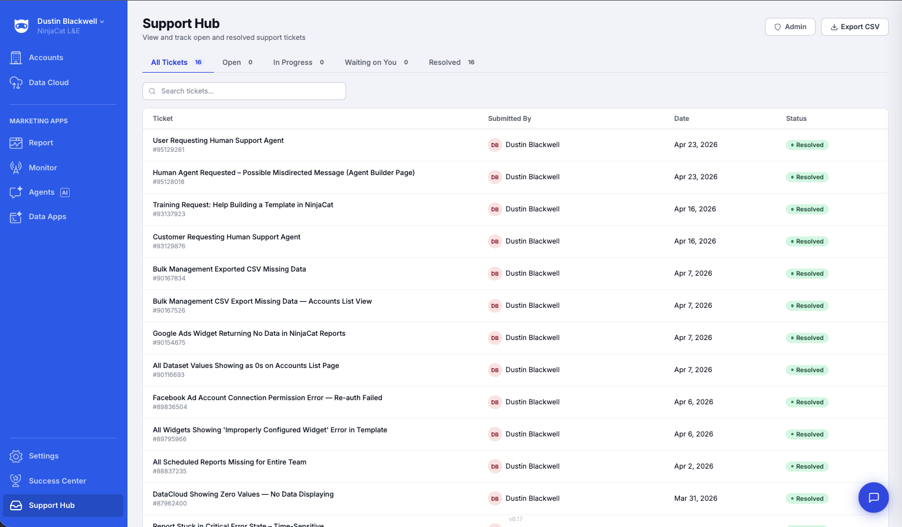Open ticket 'Training Request: Help Building a Template'
The height and width of the screenshot is (527, 902).
(x=243, y=205)
